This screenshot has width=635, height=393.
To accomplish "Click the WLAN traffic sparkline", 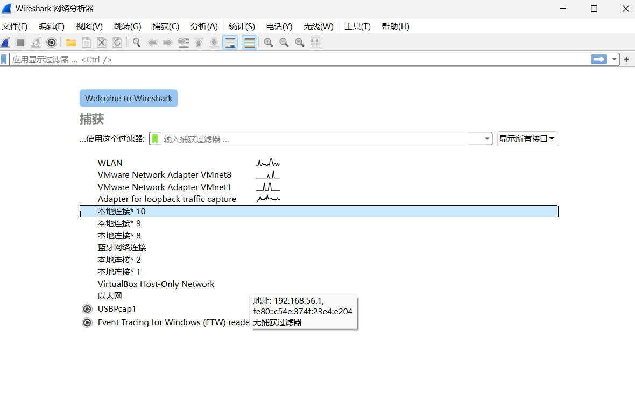I will coord(267,163).
